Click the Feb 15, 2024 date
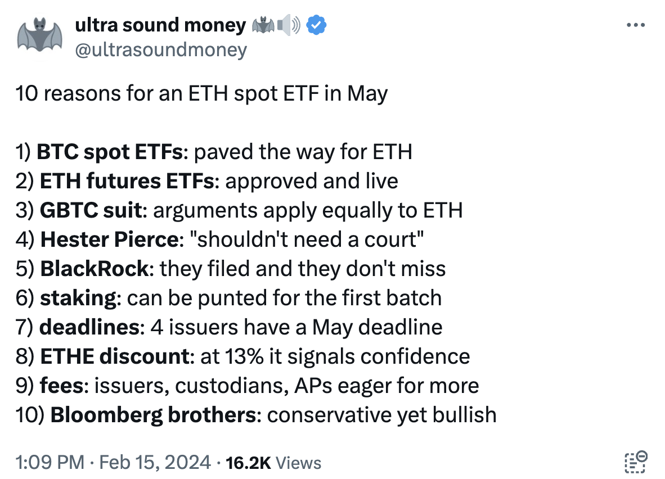Image resolution: width=665 pixels, height=479 pixels. tap(155, 463)
